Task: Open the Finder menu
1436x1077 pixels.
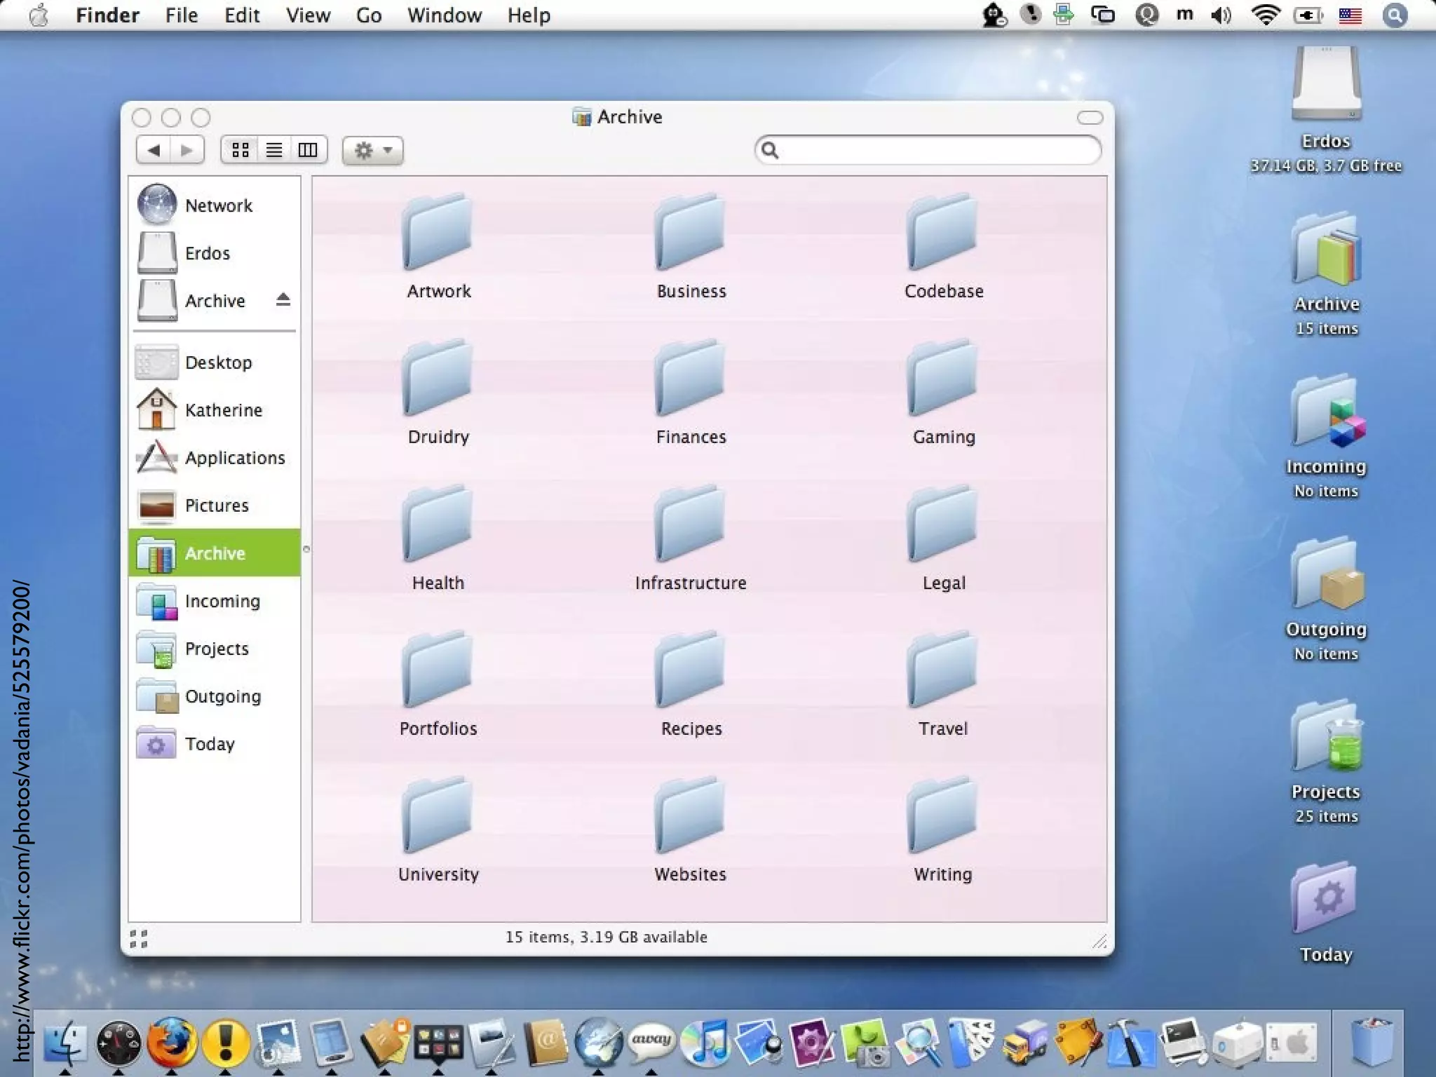Action: [x=108, y=15]
